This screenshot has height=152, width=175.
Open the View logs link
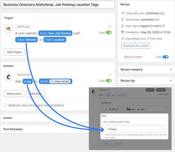[x=156, y=39]
